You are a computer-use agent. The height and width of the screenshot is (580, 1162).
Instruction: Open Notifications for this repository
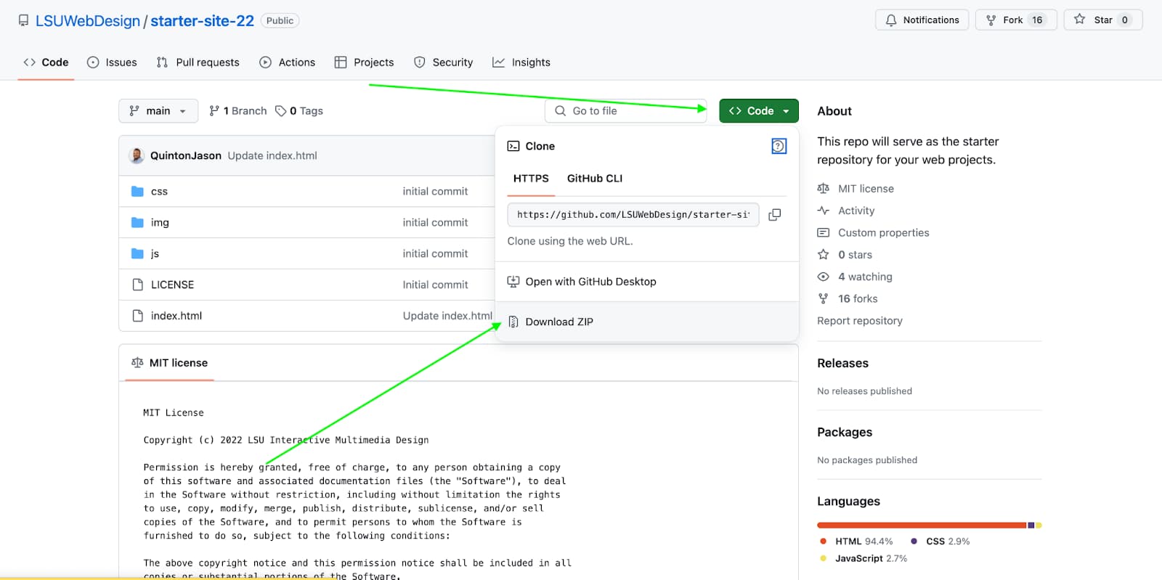click(922, 20)
